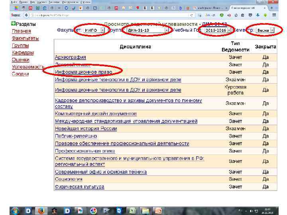Click the green Разделы icon in the sidebar
This screenshot has width=287, height=215.
[x=13, y=23]
